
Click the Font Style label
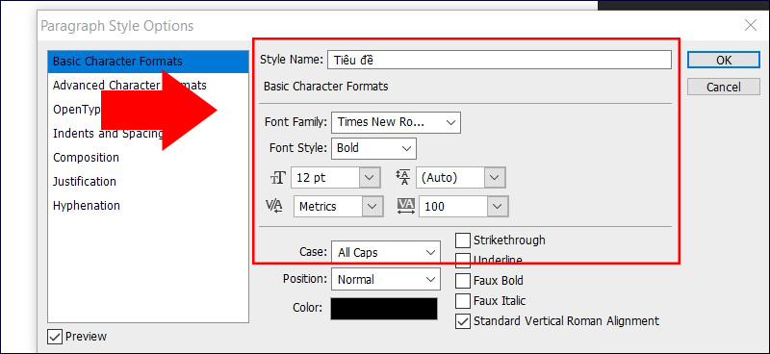pyautogui.click(x=298, y=148)
